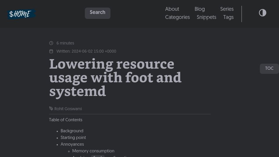Screen dimensions: 279x157
Task: Click the $HOME site logo
Action: click(21, 14)
